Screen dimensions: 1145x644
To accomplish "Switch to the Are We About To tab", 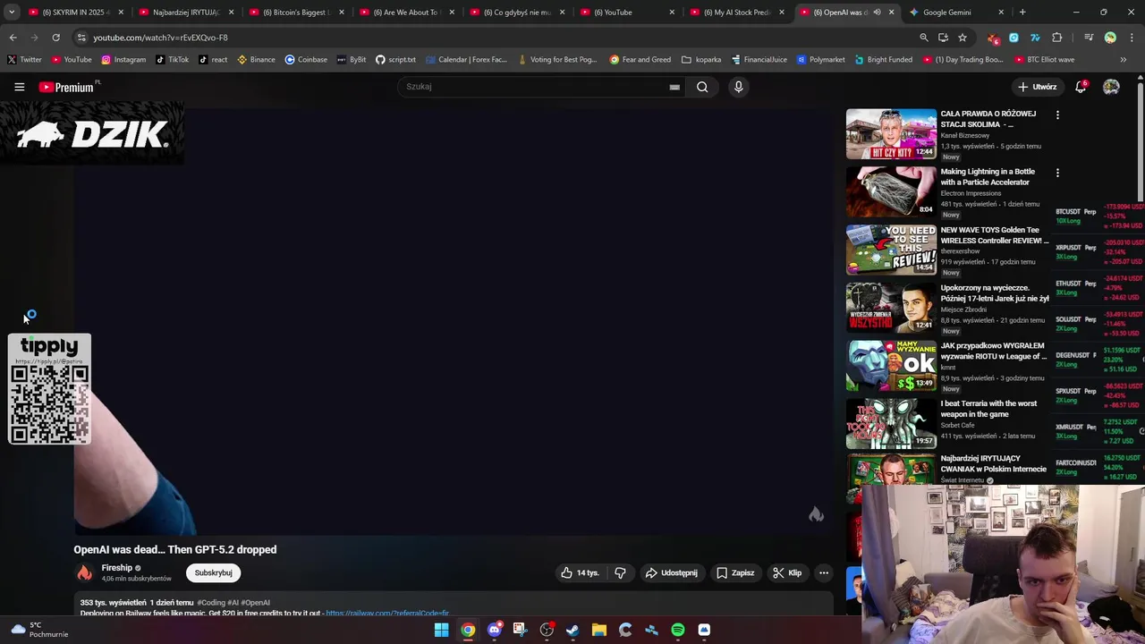I will click(x=405, y=13).
